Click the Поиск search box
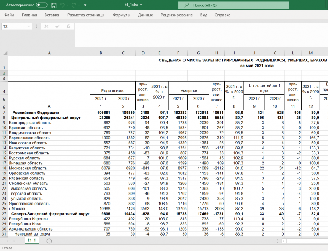The image size is (328, 251). 234,5
